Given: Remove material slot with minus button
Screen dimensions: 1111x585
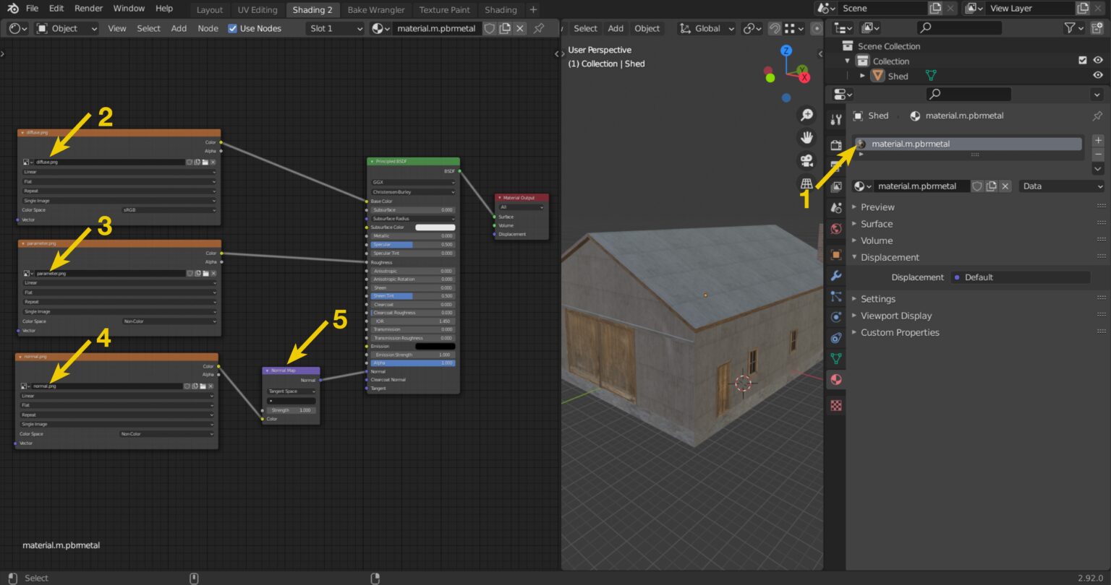Looking at the screenshot, I should coord(1098,154).
